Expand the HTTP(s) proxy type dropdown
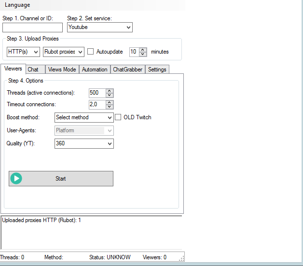The width and height of the screenshot is (303, 266). tap(23, 52)
